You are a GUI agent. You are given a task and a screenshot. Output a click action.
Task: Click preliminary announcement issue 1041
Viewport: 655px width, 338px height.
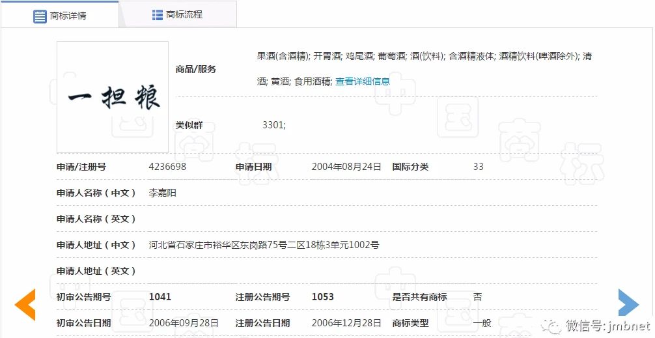coord(160,297)
